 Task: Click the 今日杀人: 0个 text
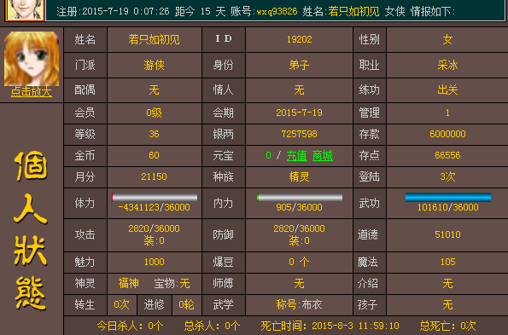[130, 326]
